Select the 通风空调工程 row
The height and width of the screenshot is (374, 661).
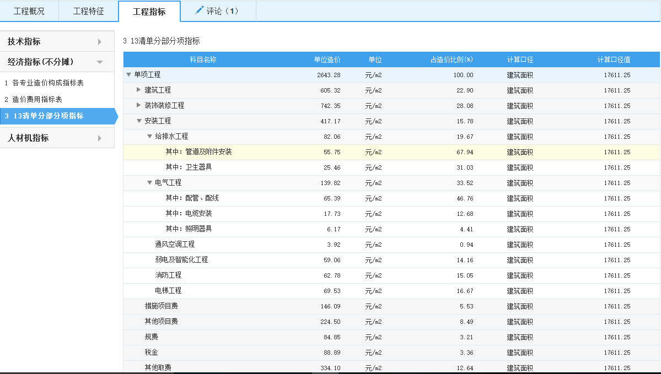(391, 245)
